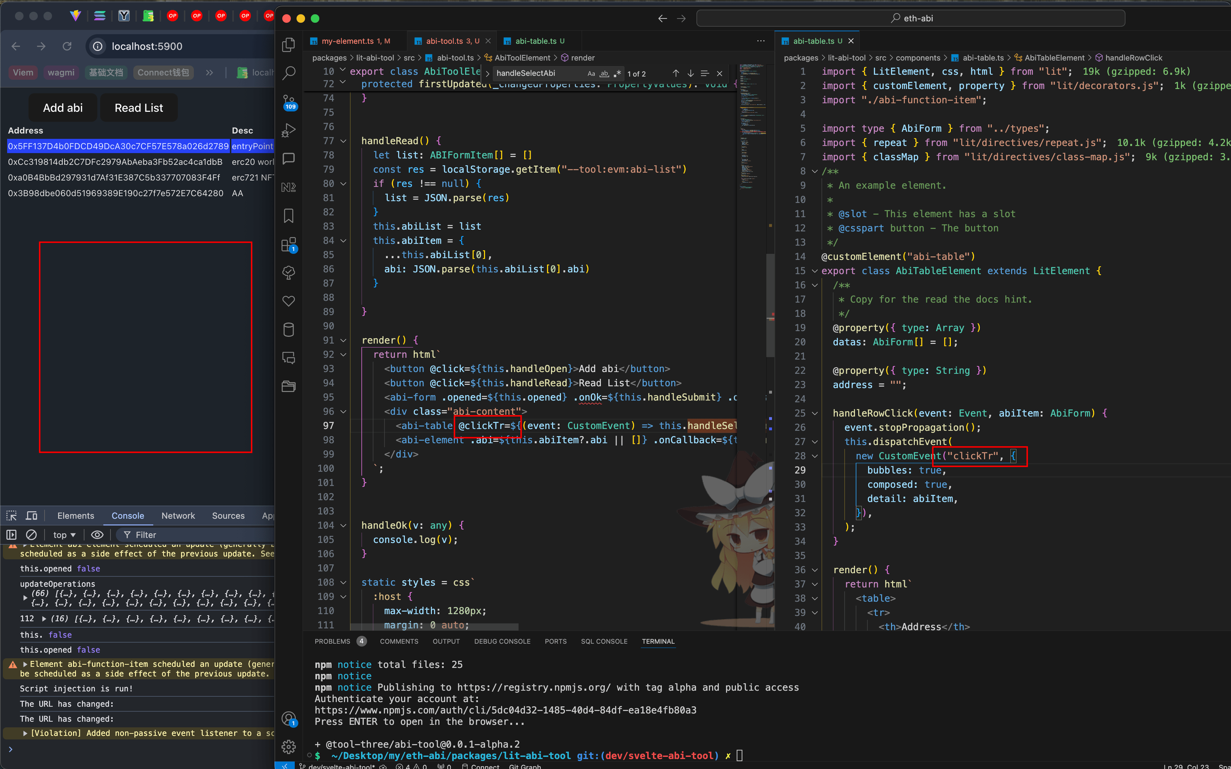Open Run and Debug view
The image size is (1231, 769).
289,130
